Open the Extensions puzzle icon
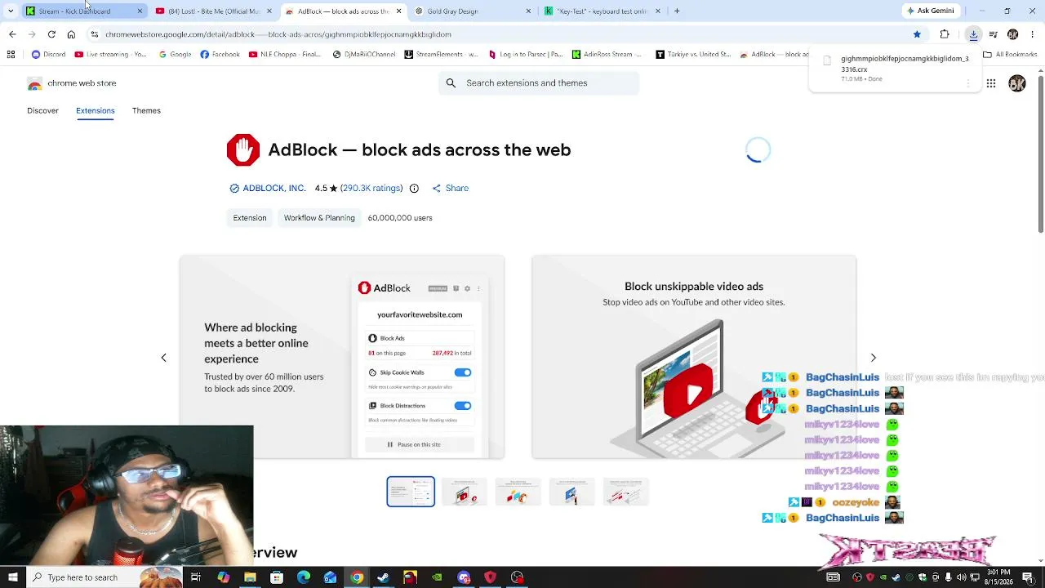The width and height of the screenshot is (1045, 588). click(x=945, y=34)
